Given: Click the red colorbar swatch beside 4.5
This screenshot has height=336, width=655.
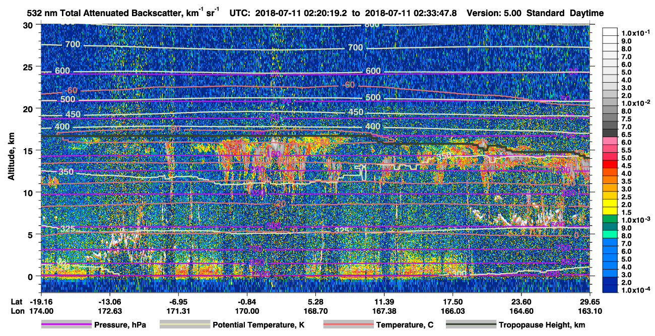Looking at the screenshot, I should tap(610, 164).
